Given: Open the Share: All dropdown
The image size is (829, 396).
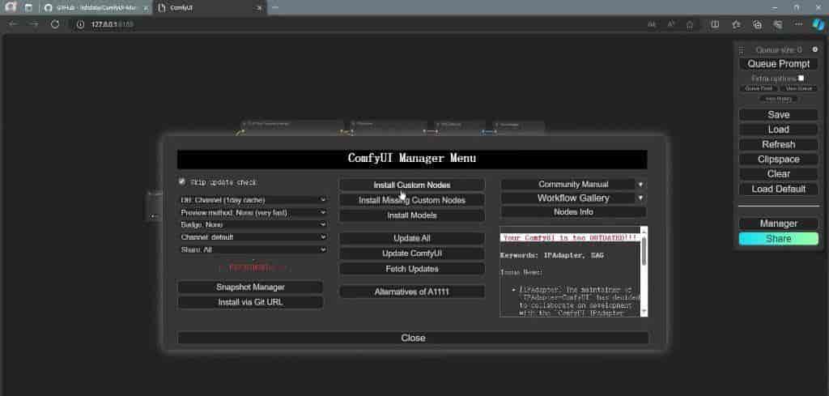Looking at the screenshot, I should [253, 249].
